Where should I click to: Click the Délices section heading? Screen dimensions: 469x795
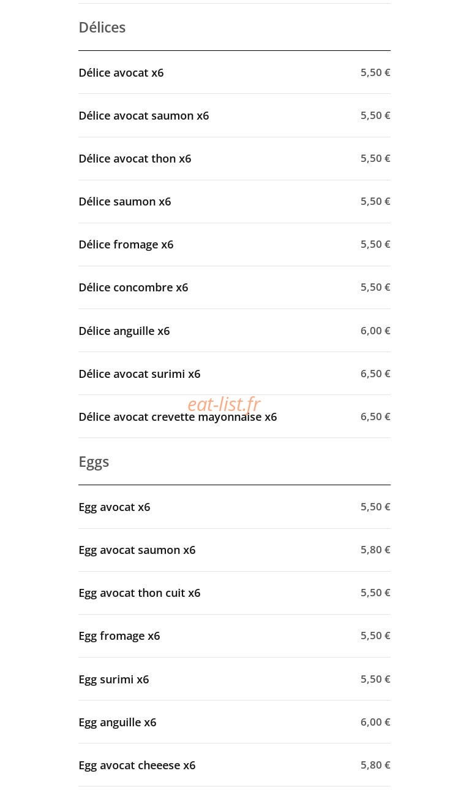coord(102,28)
